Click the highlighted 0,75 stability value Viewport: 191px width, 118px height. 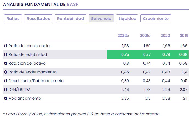tap(125, 54)
